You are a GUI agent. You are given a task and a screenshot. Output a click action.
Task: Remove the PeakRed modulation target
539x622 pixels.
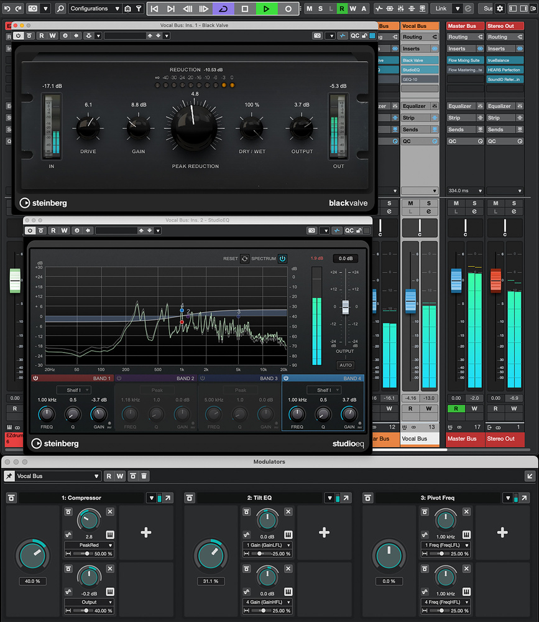pos(110,512)
